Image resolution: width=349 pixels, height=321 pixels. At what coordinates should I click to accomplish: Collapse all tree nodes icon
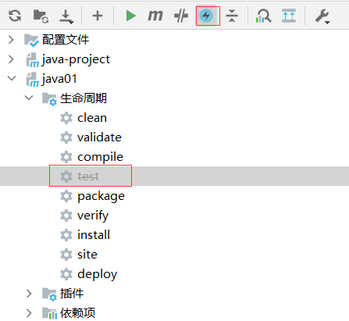click(x=232, y=16)
